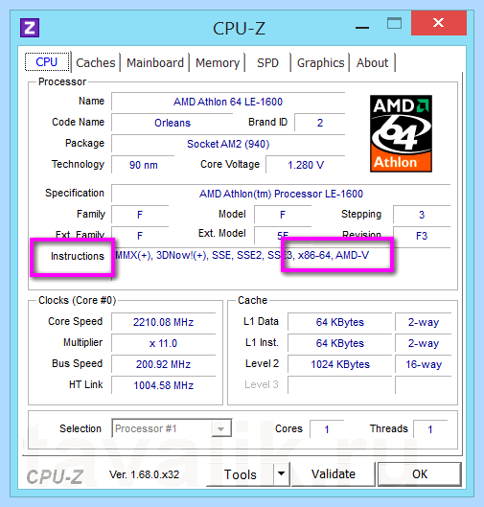Screen dimensions: 484x507
Task: Click the empty Level 3 size field
Action: (x=340, y=385)
